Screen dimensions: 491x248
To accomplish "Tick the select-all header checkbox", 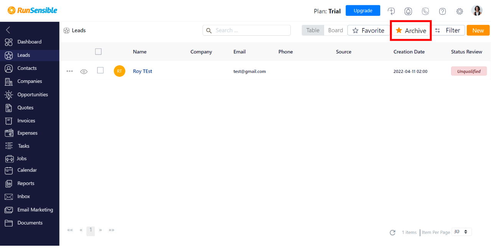I will coord(98,51).
